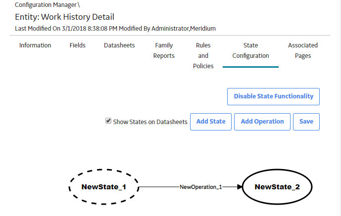Toggle the Show States on Datasheets checkbox
This screenshot has width=341, height=216.
click(108, 121)
